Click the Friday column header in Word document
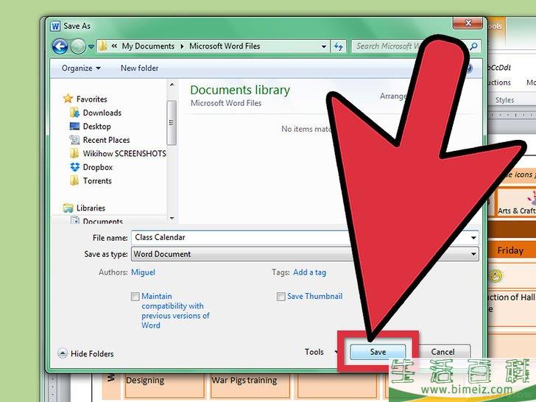This screenshot has width=536, height=402. [x=510, y=250]
